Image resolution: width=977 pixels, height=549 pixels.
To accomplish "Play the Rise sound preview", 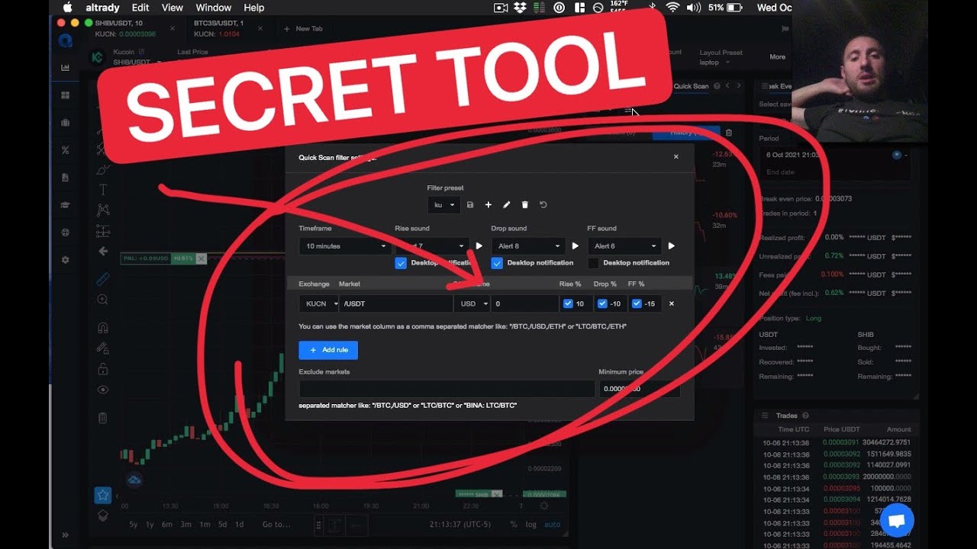I will point(479,246).
